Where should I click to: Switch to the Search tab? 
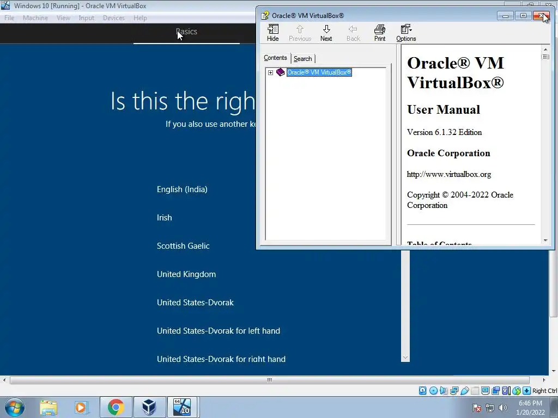click(303, 59)
